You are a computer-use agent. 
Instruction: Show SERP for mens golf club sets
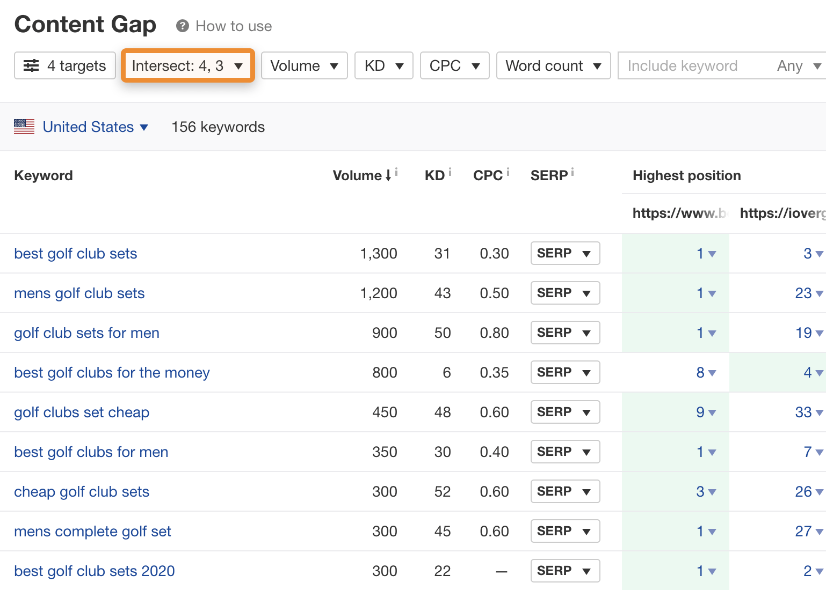tap(564, 293)
